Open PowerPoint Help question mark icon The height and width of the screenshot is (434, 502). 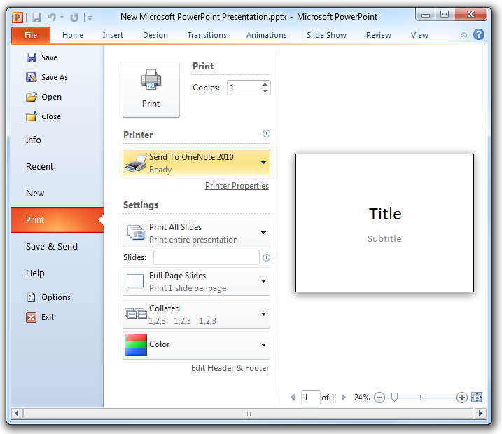[x=479, y=34]
